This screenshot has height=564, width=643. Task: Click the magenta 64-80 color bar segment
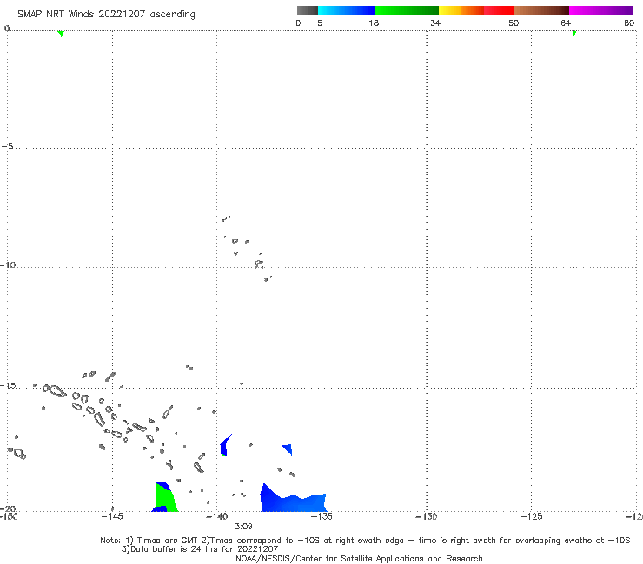[601, 10]
